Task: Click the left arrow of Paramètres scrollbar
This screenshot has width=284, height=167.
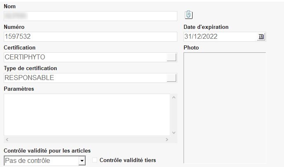Action: coord(7,140)
